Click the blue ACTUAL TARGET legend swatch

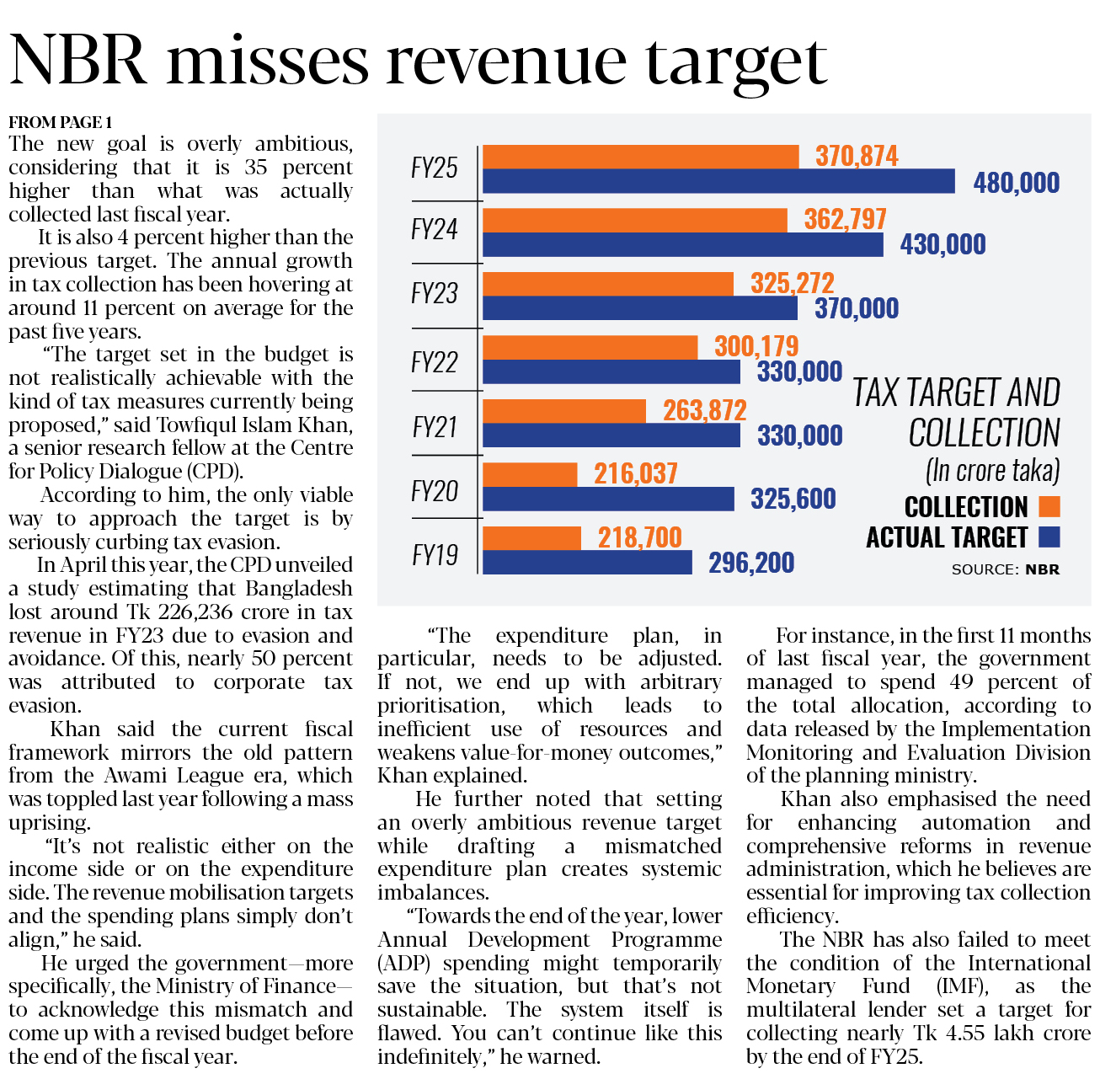(x=1049, y=537)
